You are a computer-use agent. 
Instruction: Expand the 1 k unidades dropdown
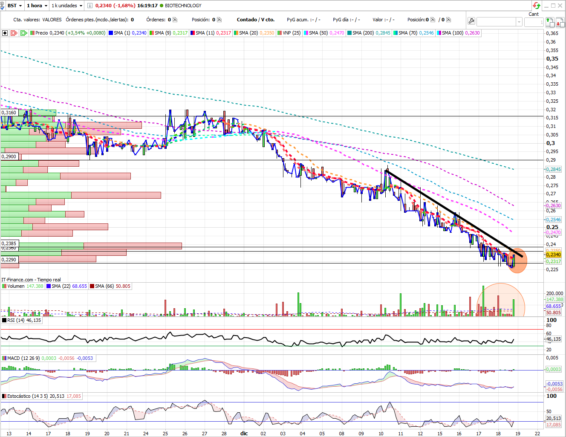[x=67, y=6]
